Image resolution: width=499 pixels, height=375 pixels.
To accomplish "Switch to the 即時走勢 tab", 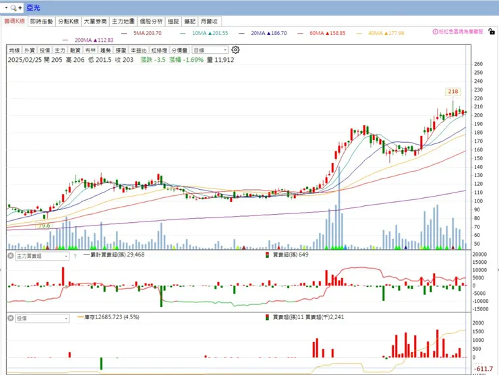I will [41, 22].
